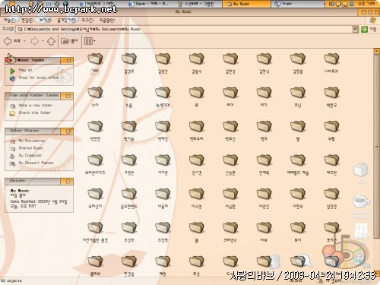Screen dimensions: 380x285
Task: Open Shared Music in Other Places
Action: click(30, 147)
